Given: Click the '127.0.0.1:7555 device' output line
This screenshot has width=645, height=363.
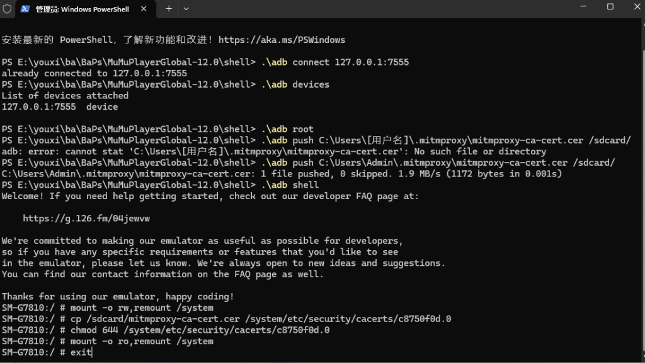Looking at the screenshot, I should click(x=60, y=107).
